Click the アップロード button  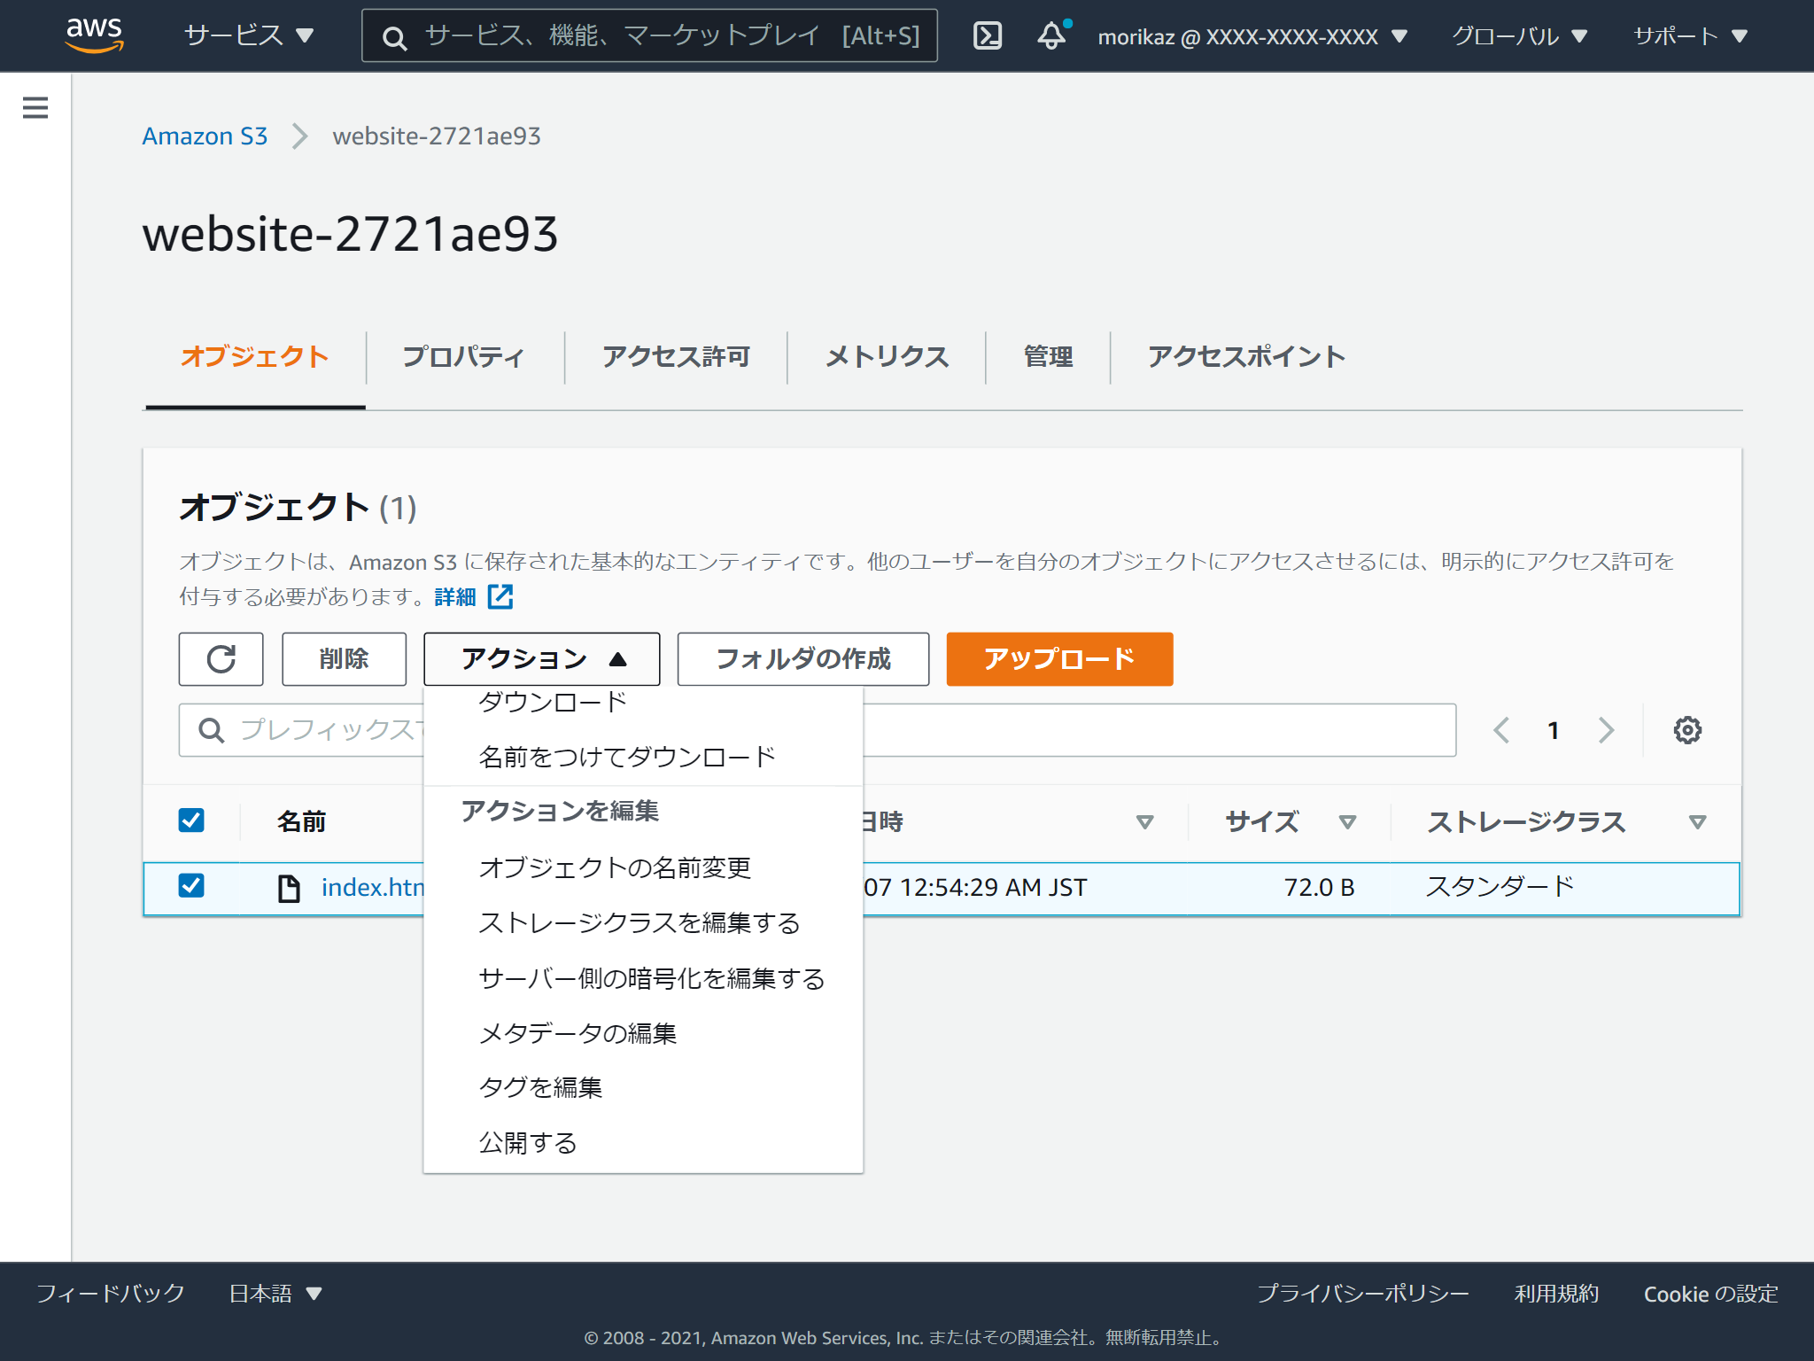[x=1059, y=658]
